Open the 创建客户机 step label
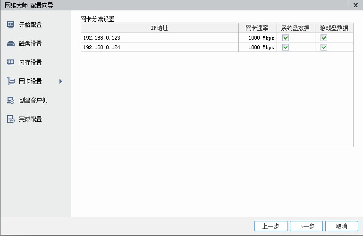Screen dimensions: 363x236 coord(33,100)
